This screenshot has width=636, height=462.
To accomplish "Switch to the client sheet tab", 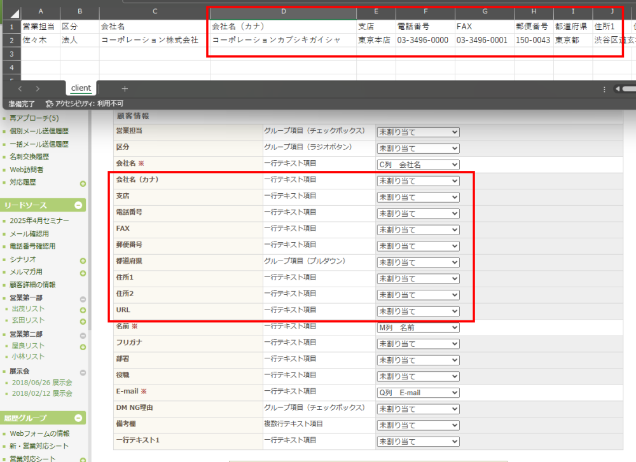I will (81, 88).
